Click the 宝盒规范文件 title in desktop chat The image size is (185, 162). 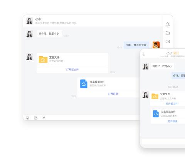[x=97, y=82]
